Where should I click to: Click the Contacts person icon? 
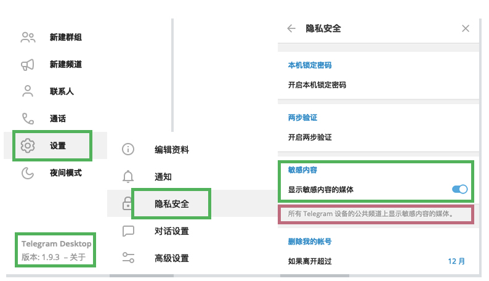pyautogui.click(x=28, y=92)
